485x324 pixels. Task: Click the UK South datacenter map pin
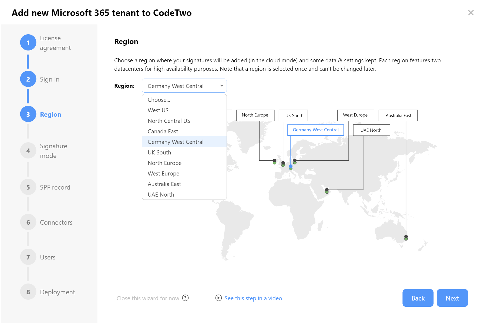283,164
